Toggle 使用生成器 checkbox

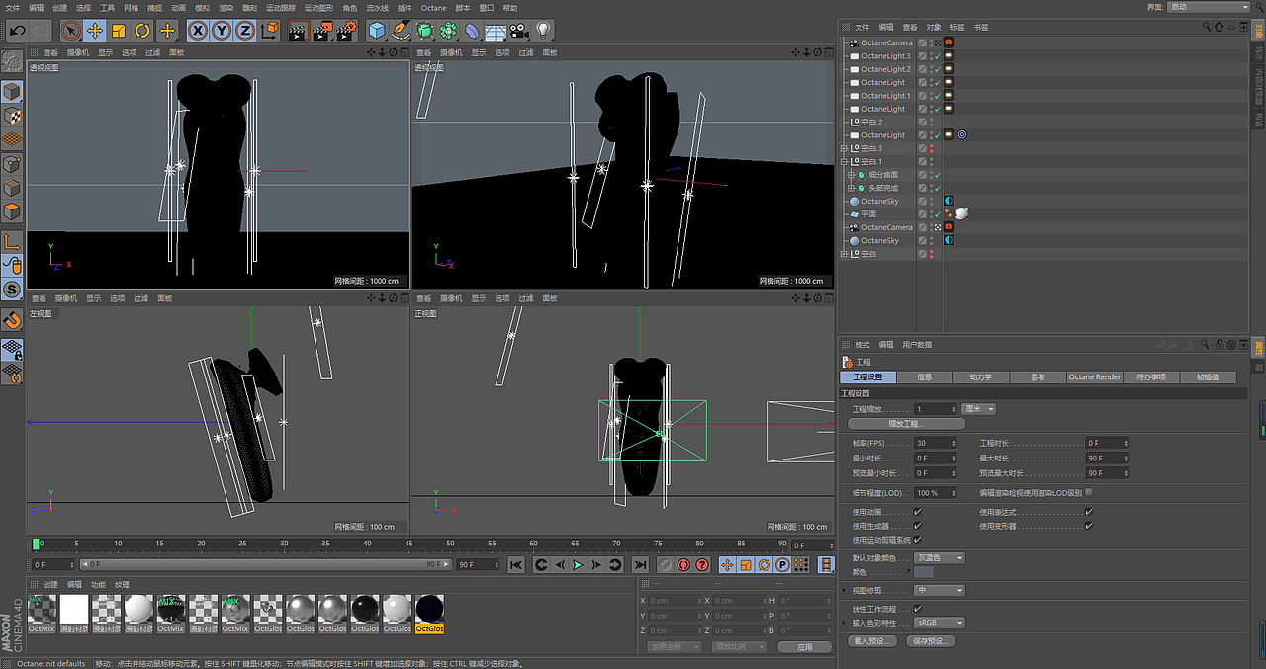click(x=917, y=526)
